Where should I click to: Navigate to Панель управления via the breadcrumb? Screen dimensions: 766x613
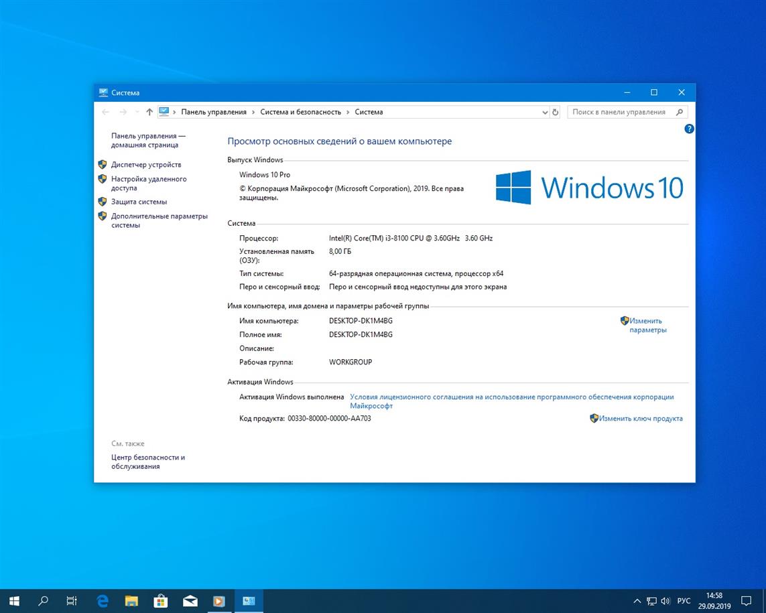(214, 112)
